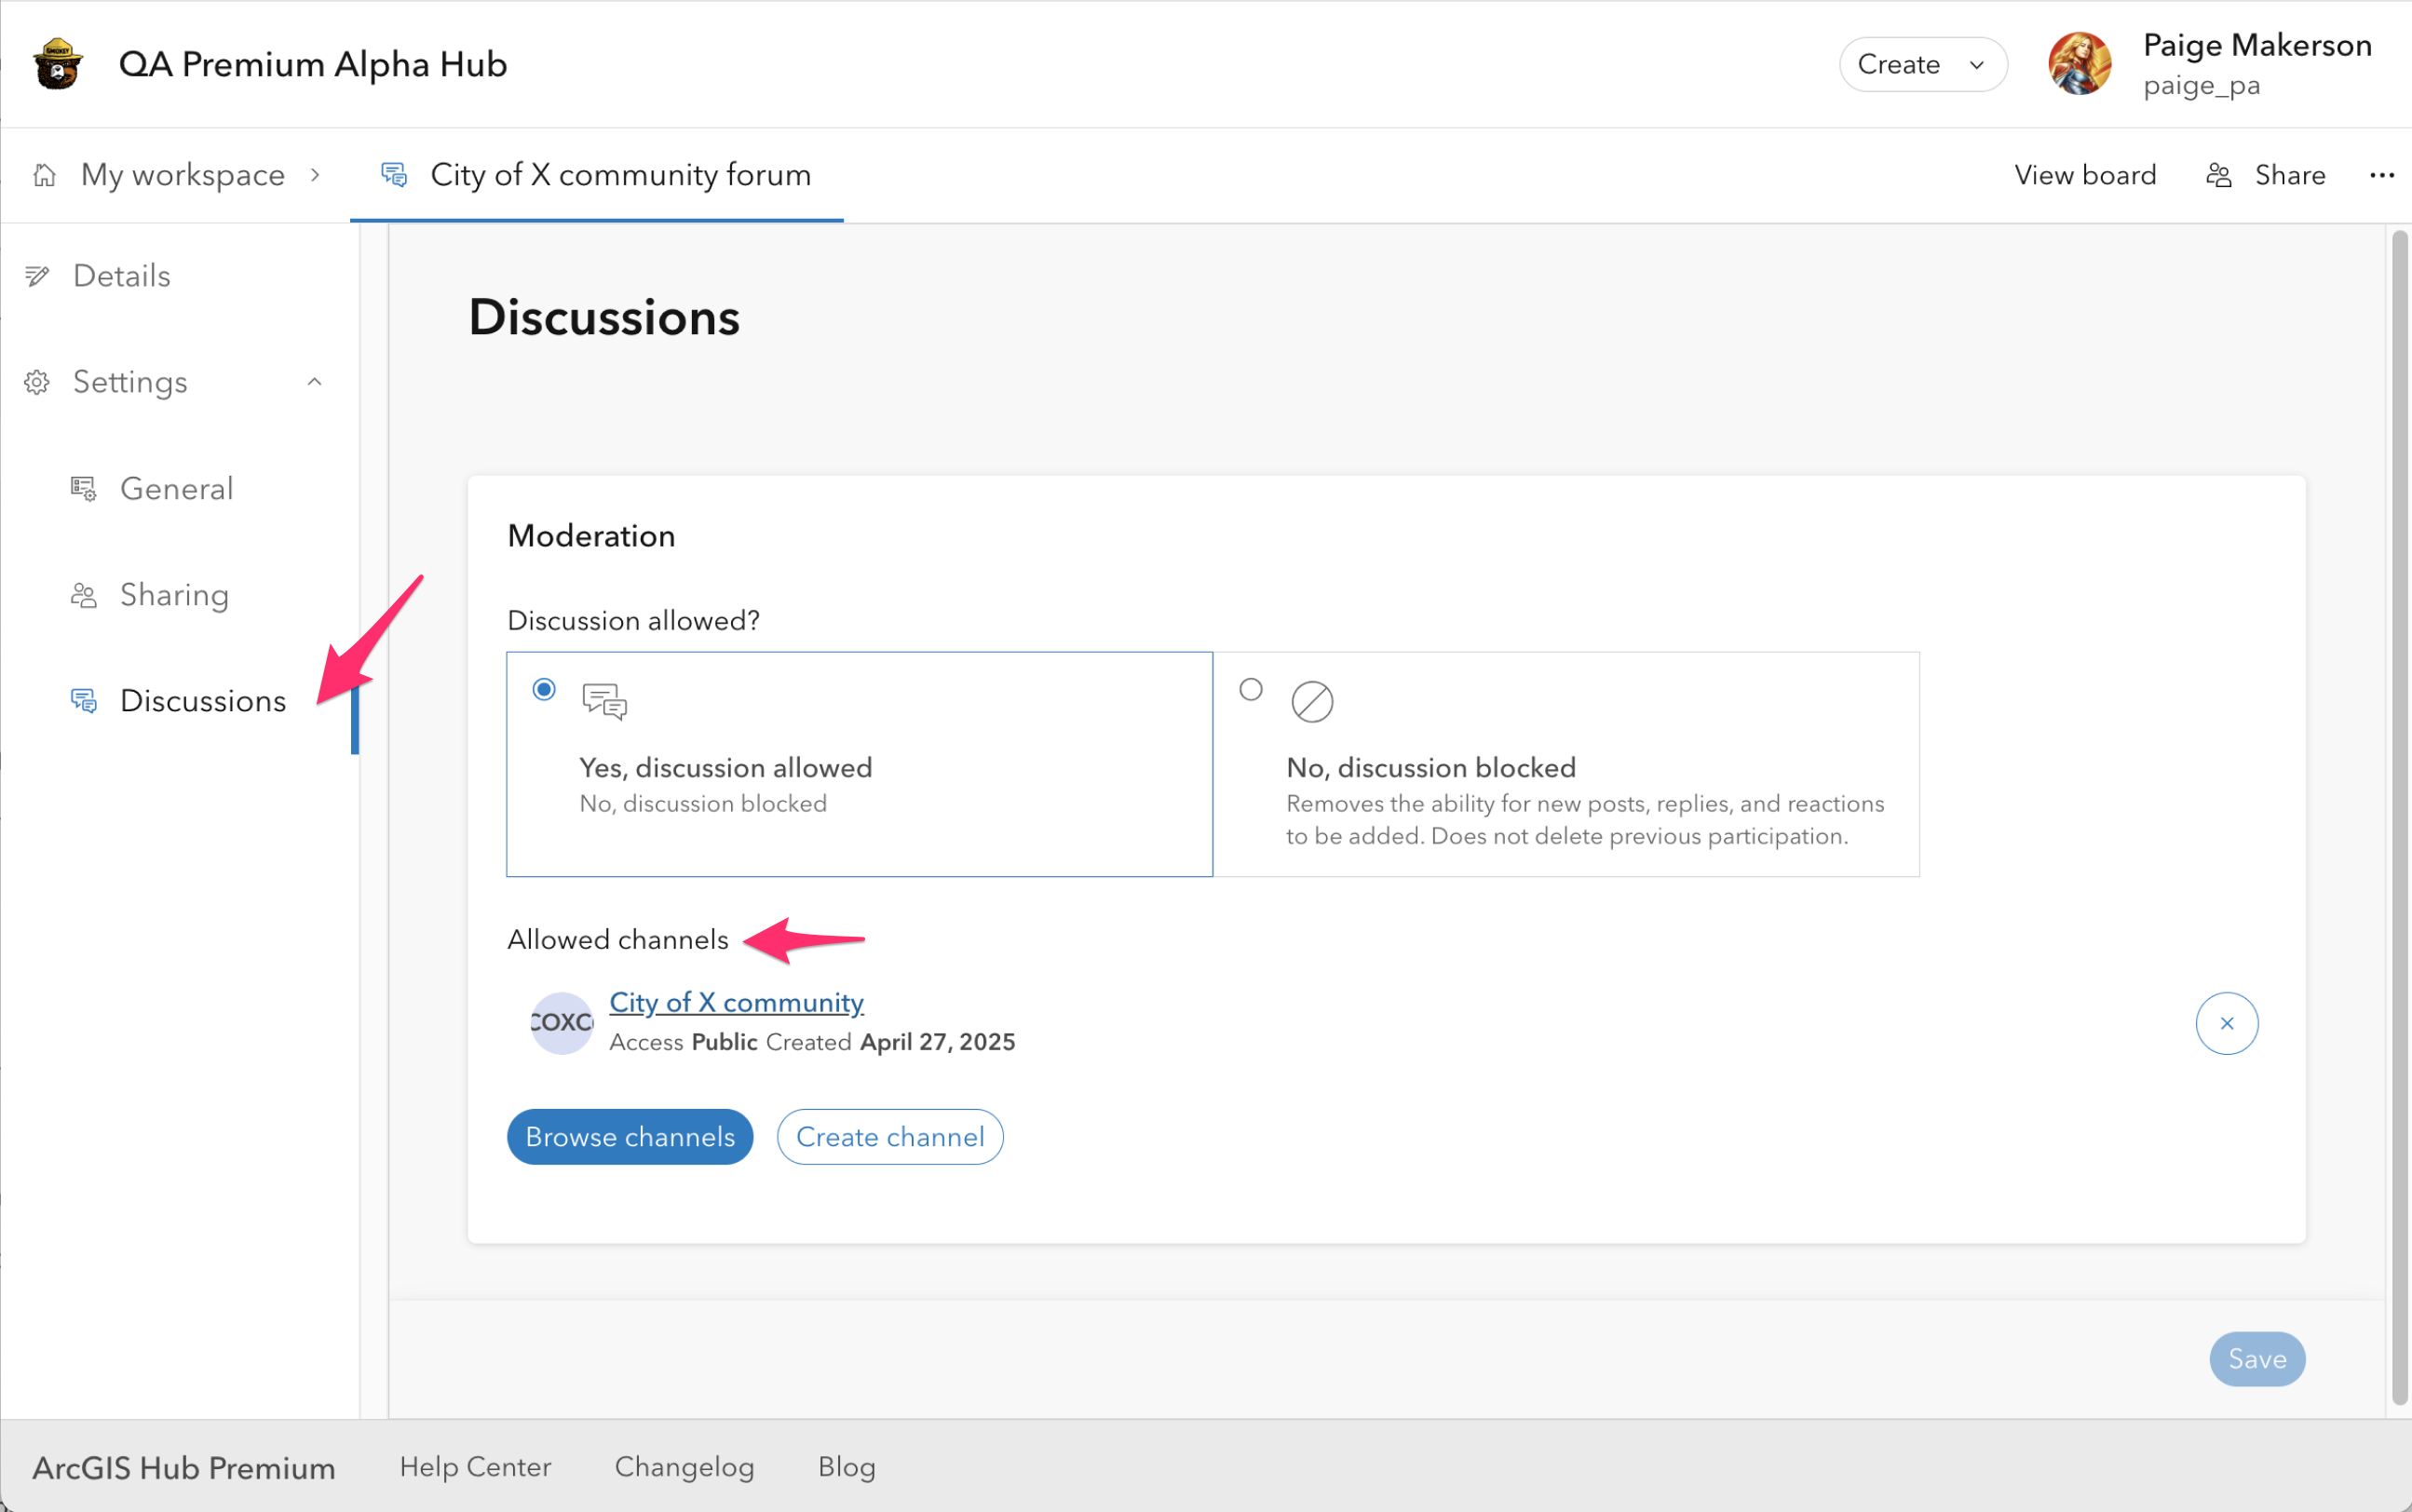Open the Sharing settings item
This screenshot has width=2412, height=1512.
click(x=174, y=595)
